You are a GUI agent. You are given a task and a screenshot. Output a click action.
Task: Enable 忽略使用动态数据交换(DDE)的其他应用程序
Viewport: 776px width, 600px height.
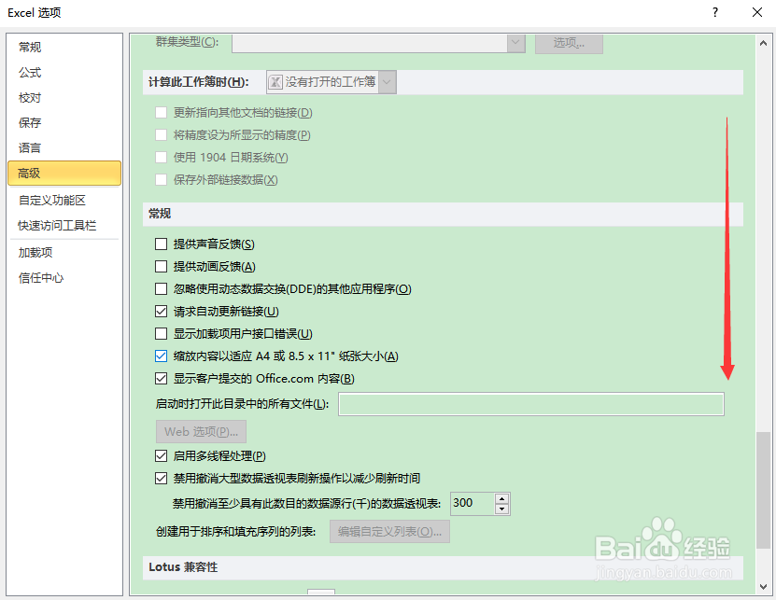click(161, 288)
